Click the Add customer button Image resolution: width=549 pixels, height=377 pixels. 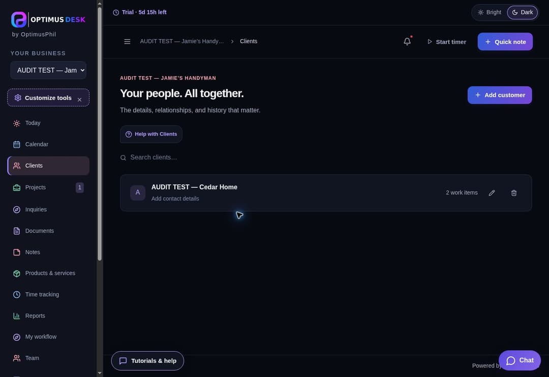(x=499, y=95)
